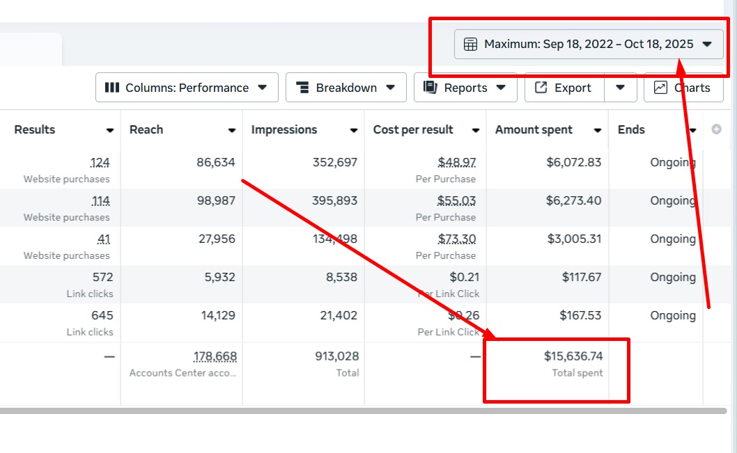Click the 124 website purchases result link
This screenshot has width=737, height=453.
click(100, 163)
